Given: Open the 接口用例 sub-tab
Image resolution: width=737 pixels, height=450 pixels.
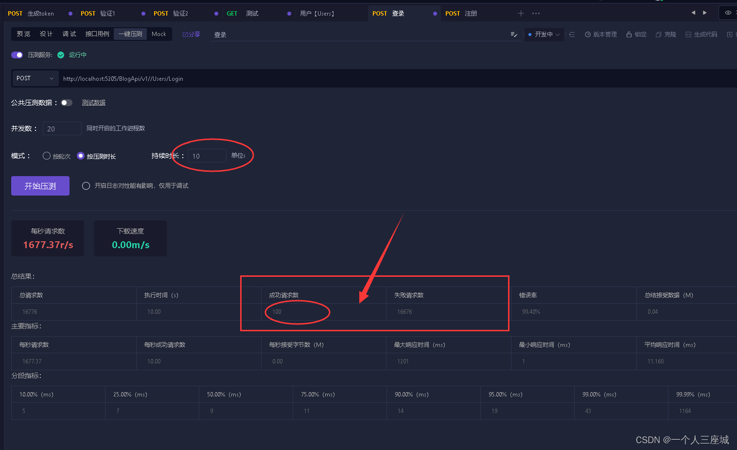Looking at the screenshot, I should pyautogui.click(x=97, y=34).
